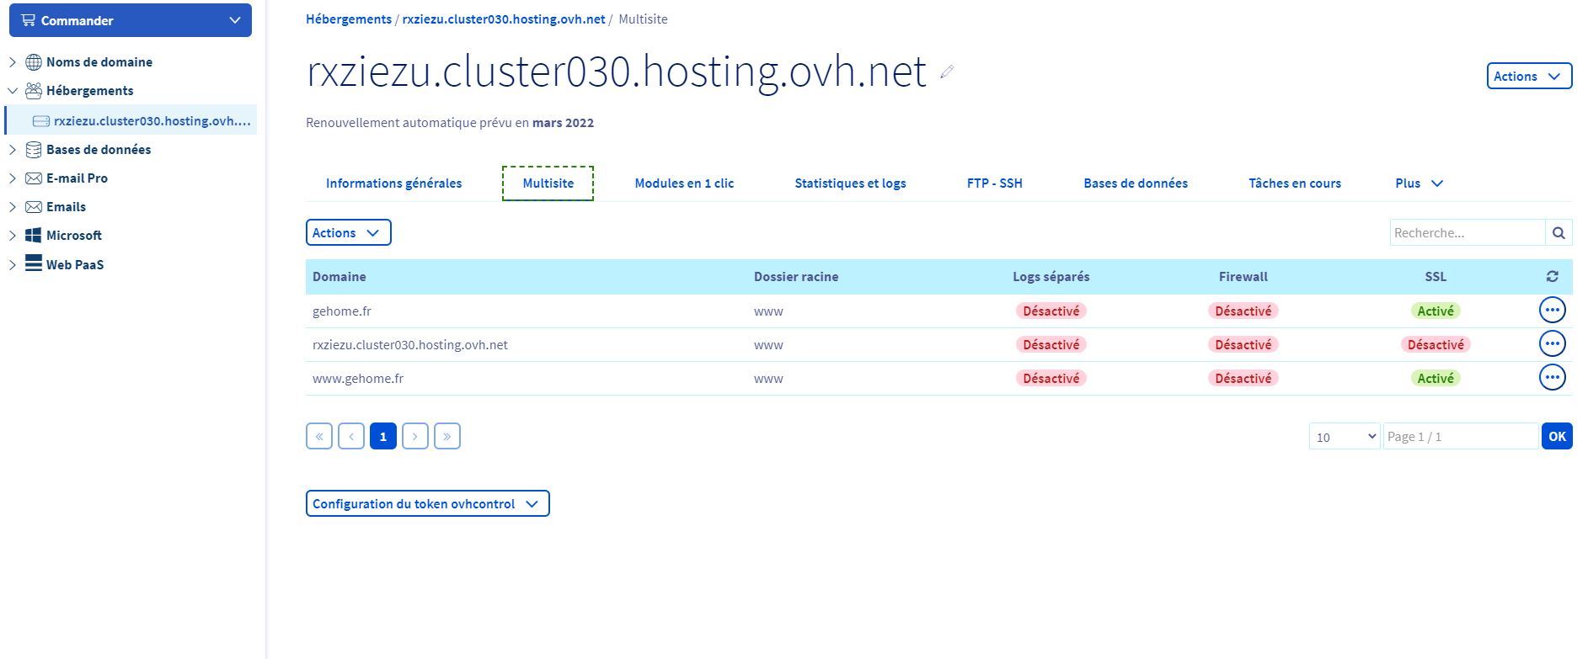Go to the last page using double arrow

(446, 436)
